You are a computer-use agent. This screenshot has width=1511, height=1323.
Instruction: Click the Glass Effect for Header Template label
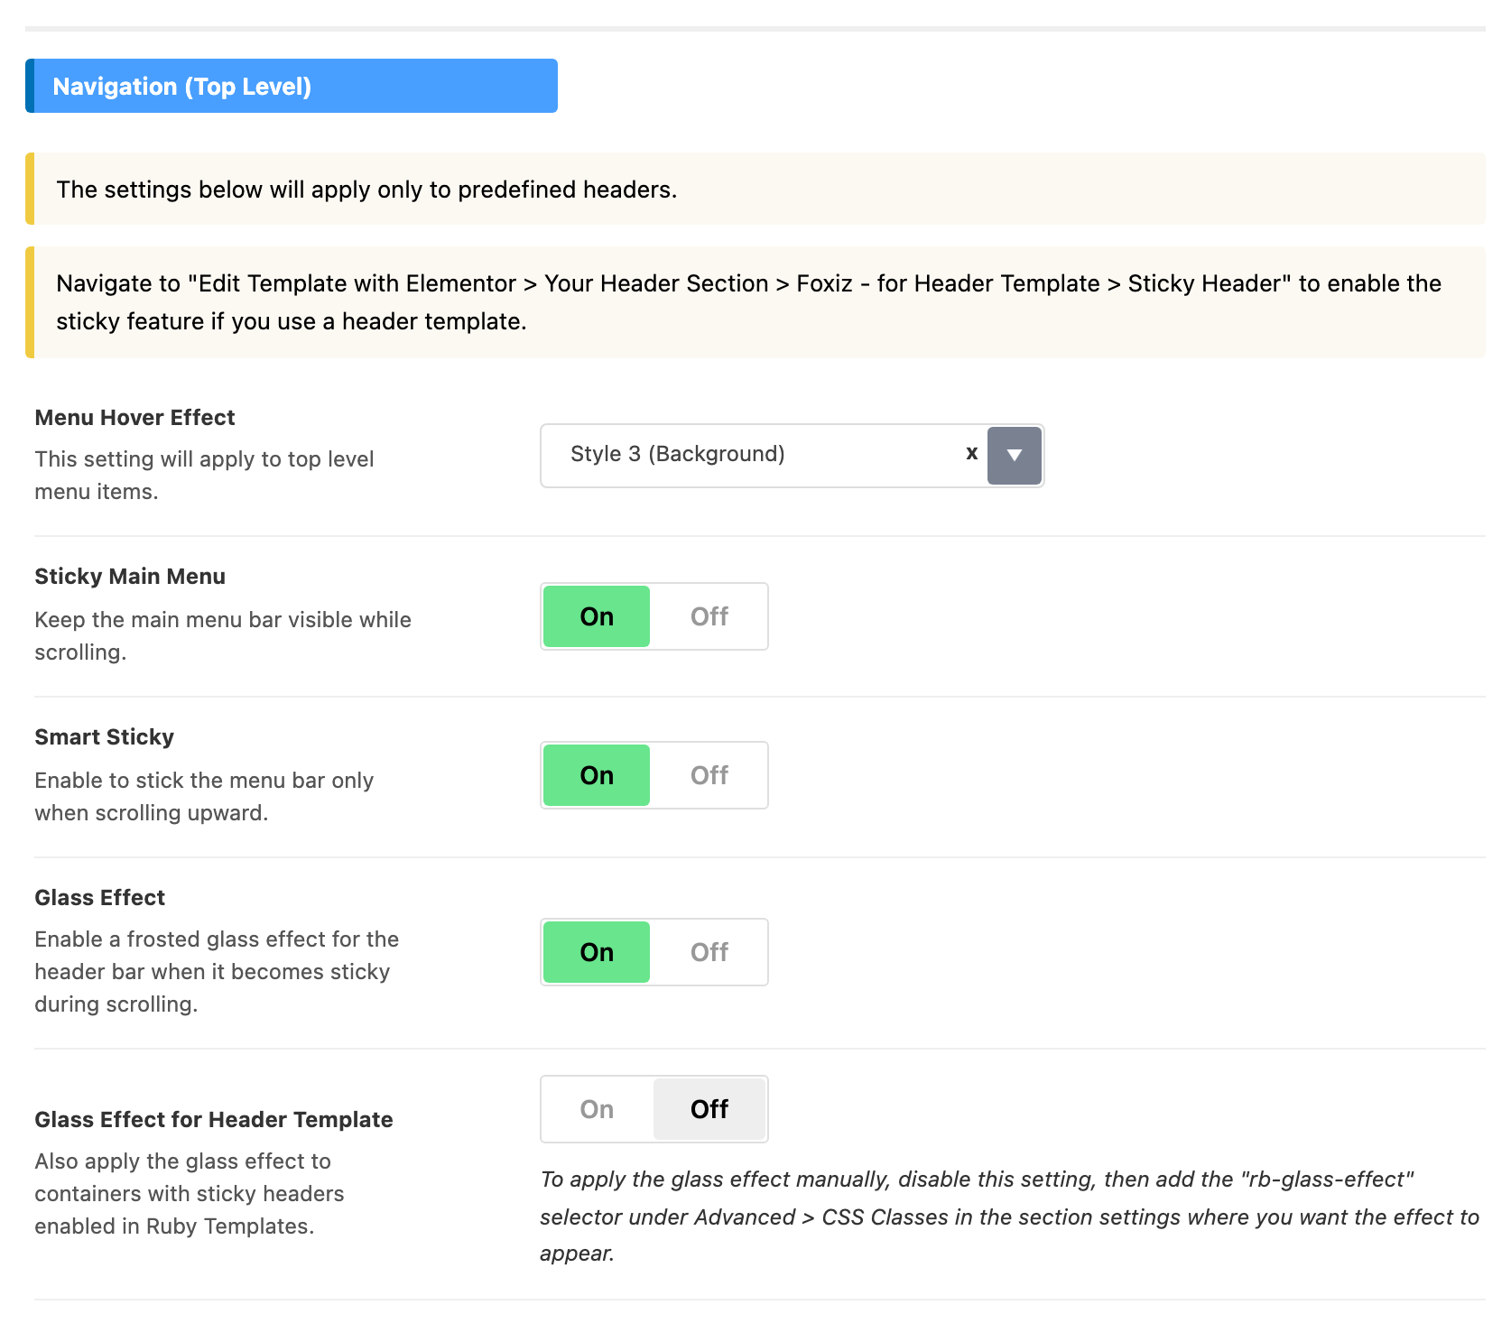pyautogui.click(x=214, y=1119)
